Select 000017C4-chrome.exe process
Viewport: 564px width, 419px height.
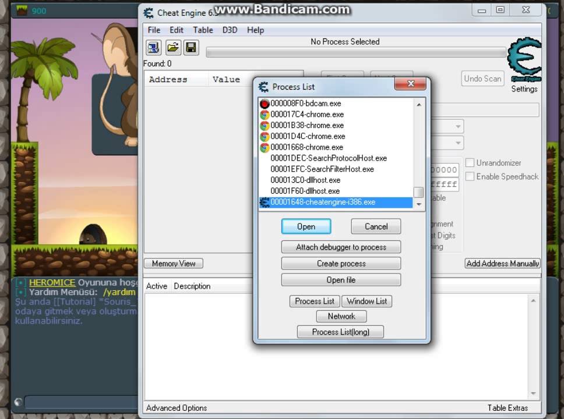pos(336,114)
